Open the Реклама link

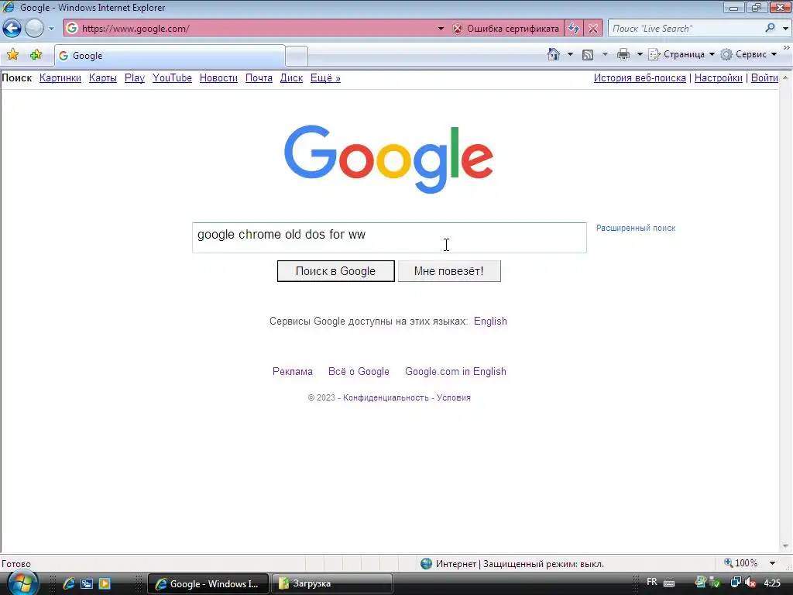pos(292,371)
